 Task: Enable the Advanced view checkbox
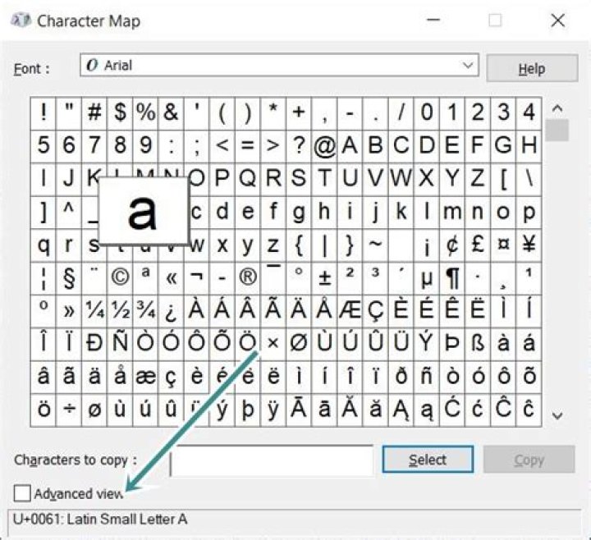(22, 493)
